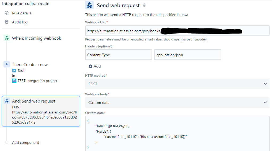Click the Webhook body dropdown chevron
This screenshot has width=272, height=151.
click(x=265, y=103)
